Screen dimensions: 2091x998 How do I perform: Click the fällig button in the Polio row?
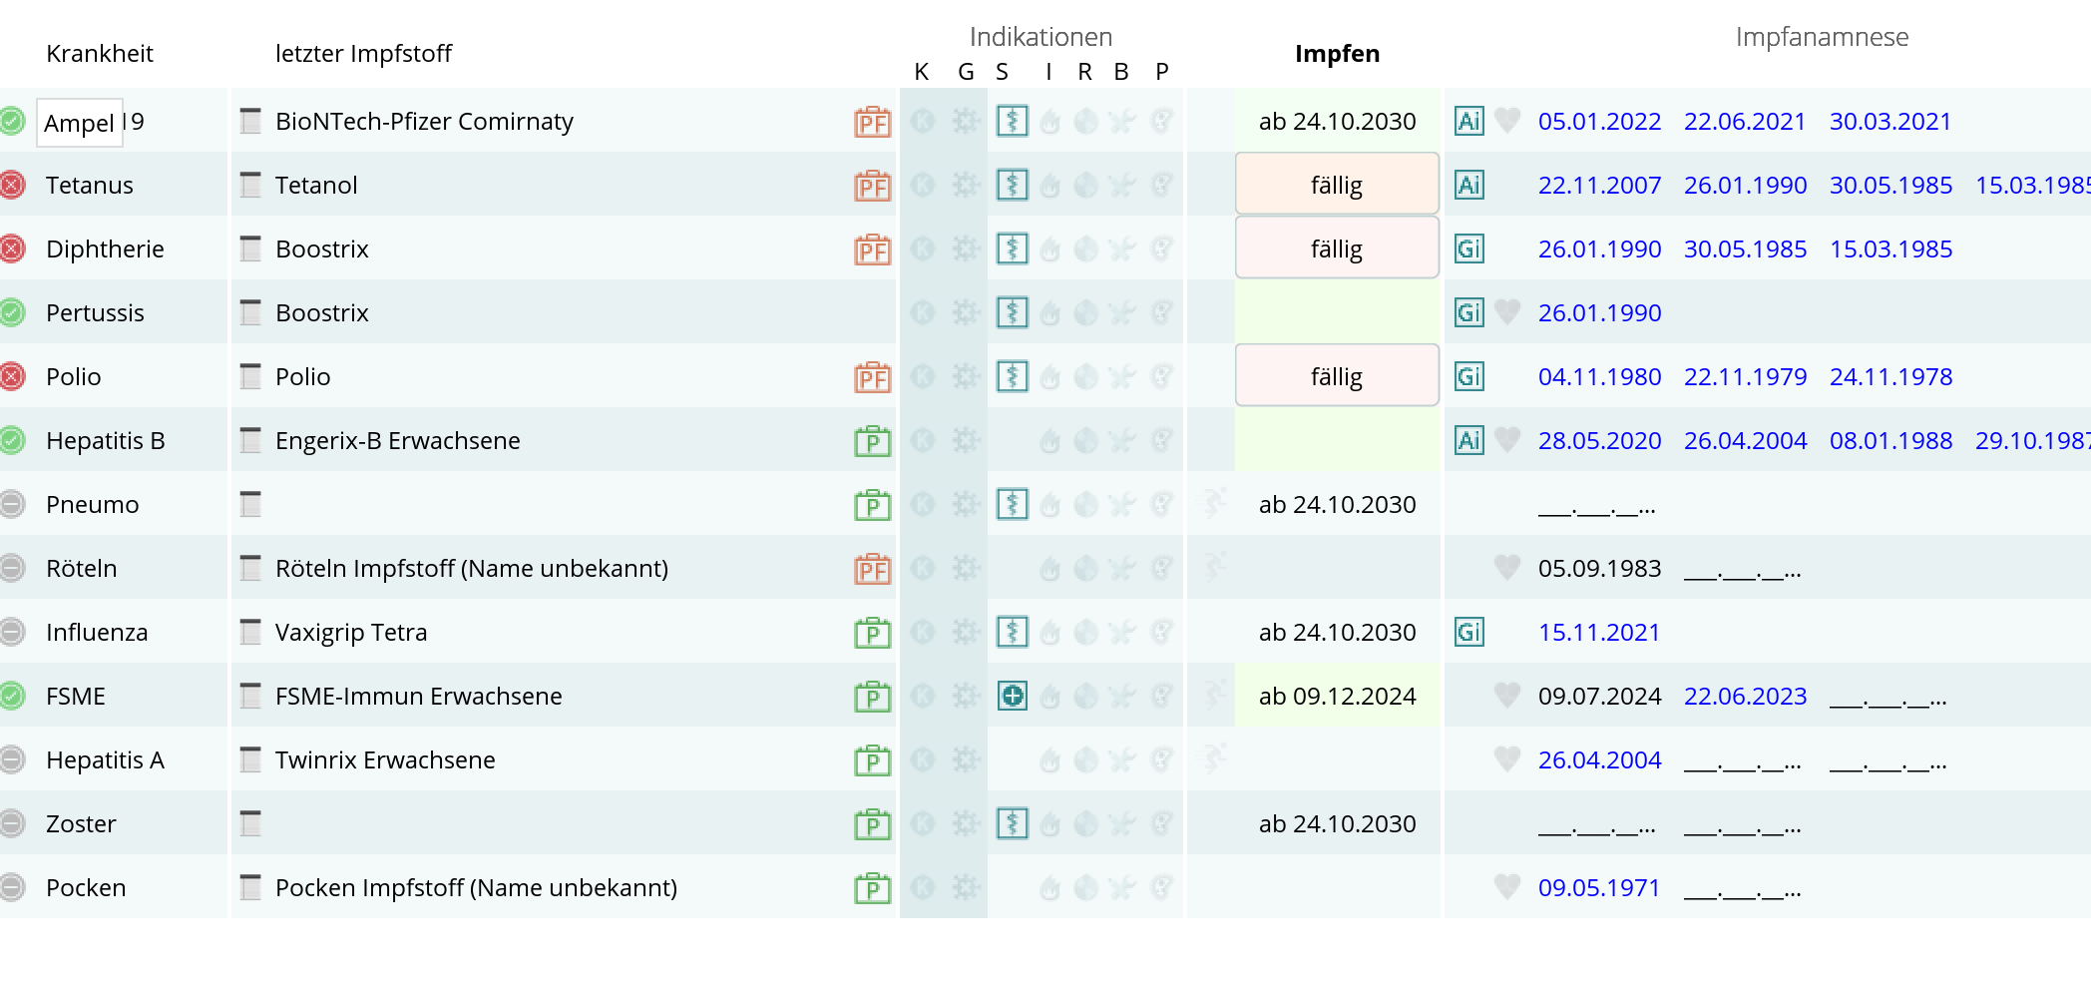coord(1337,376)
